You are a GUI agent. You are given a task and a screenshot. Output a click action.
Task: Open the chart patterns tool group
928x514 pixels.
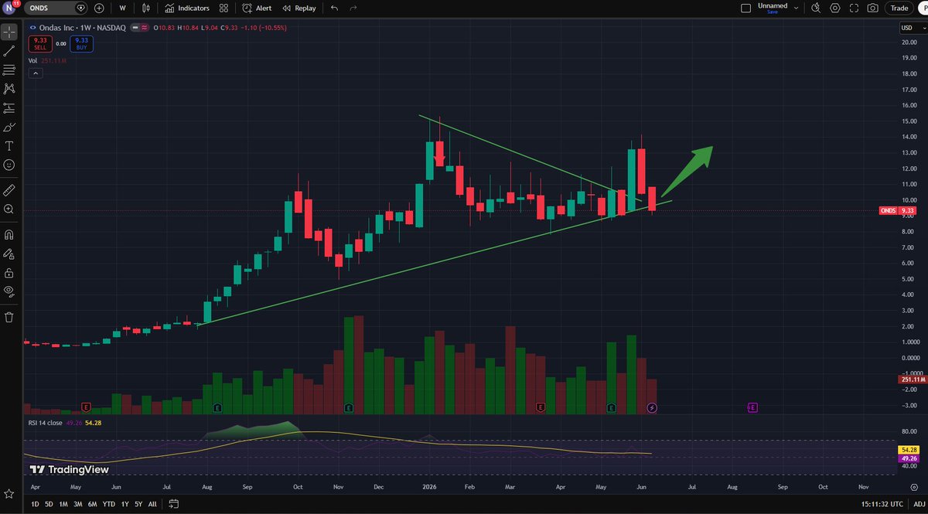pos(9,89)
